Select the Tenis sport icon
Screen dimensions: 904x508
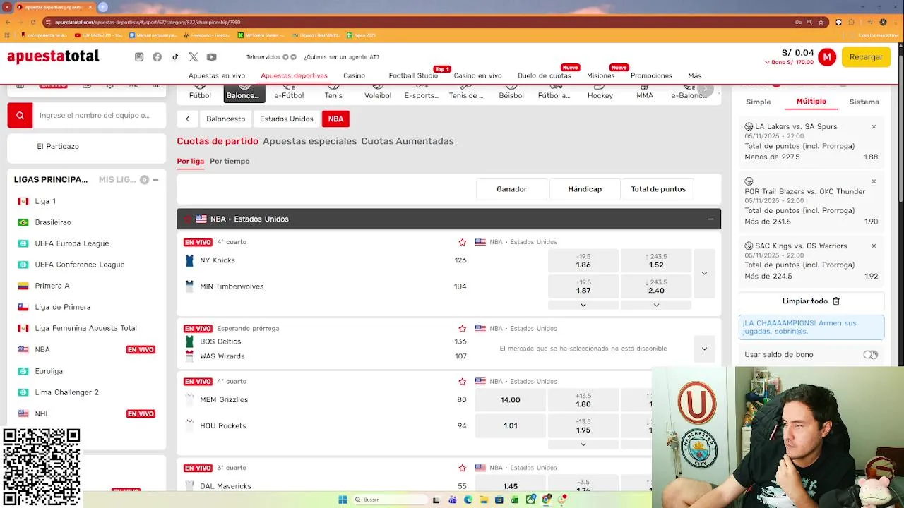click(333, 92)
